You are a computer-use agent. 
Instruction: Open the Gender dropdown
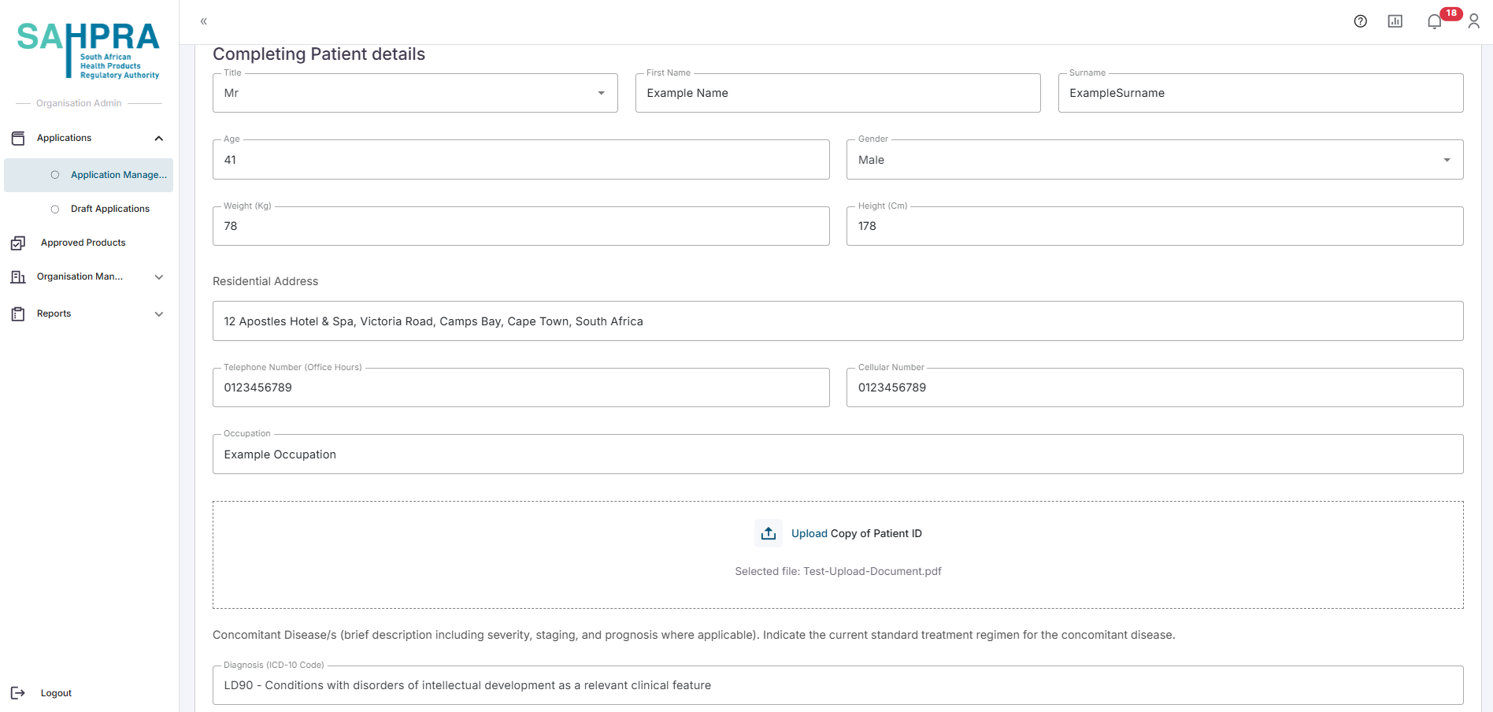pos(1154,160)
